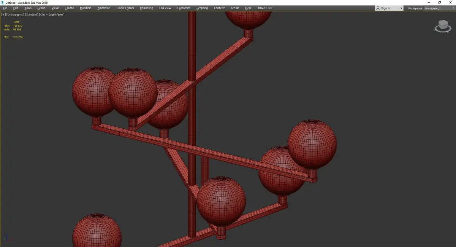This screenshot has height=247, width=456.
Task: Click the user silhouette icon beside Sign In
Action: coord(378,8)
